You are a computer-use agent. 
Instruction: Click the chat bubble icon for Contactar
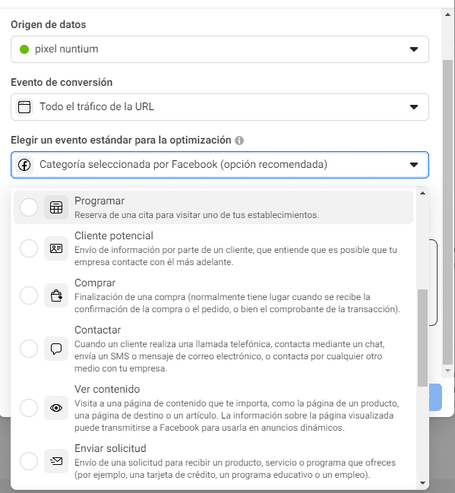[56, 349]
